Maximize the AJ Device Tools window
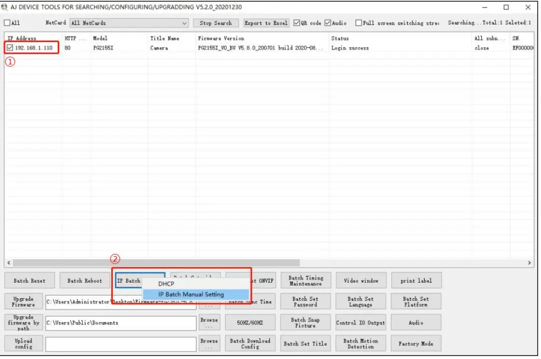This screenshot has width=541, height=359. [506, 7]
